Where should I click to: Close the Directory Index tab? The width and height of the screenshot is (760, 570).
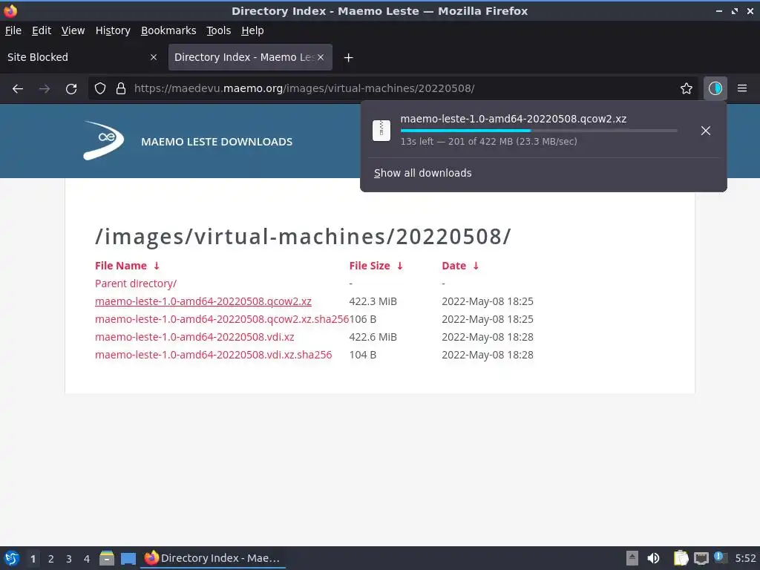[x=321, y=57]
